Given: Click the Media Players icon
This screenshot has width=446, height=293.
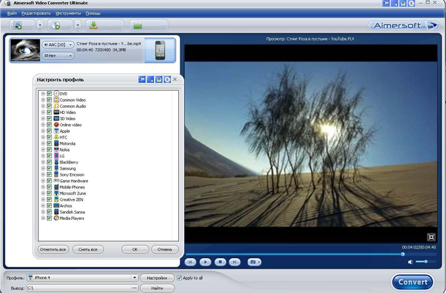Looking at the screenshot, I should click(x=56, y=218).
